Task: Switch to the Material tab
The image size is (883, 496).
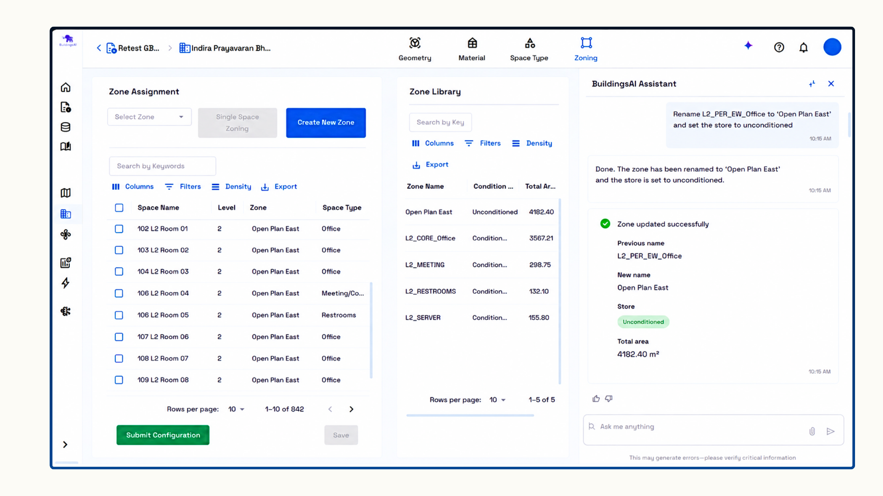Action: click(x=472, y=49)
